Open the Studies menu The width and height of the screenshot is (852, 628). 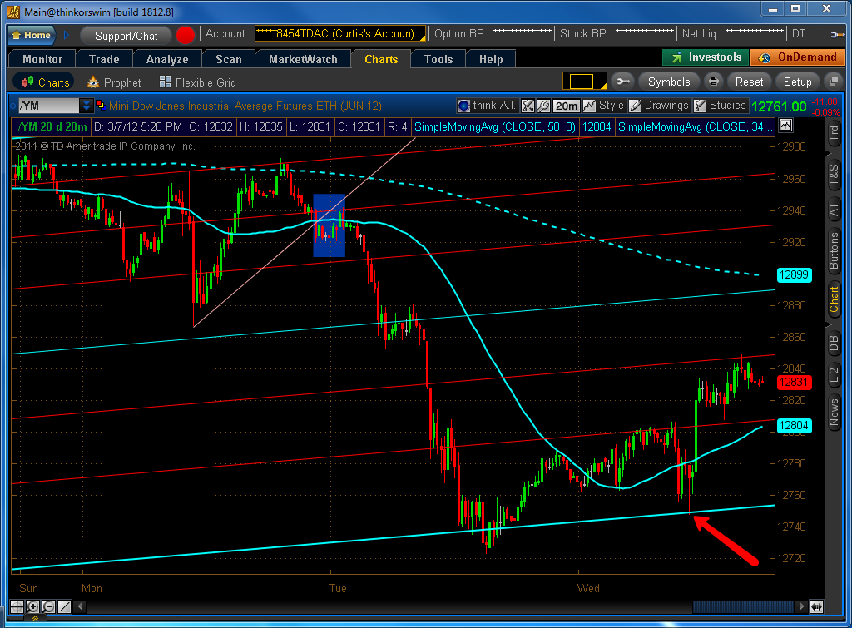pyautogui.click(x=721, y=106)
